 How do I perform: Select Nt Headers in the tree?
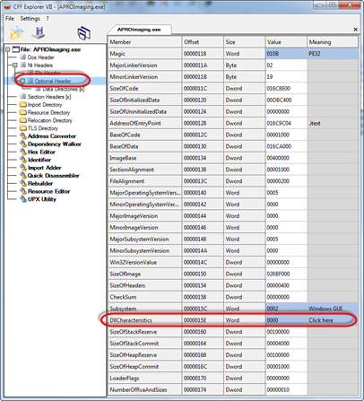40,65
